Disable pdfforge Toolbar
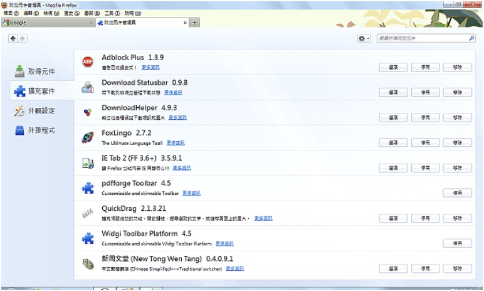The height and width of the screenshot is (291, 484). 458,193
